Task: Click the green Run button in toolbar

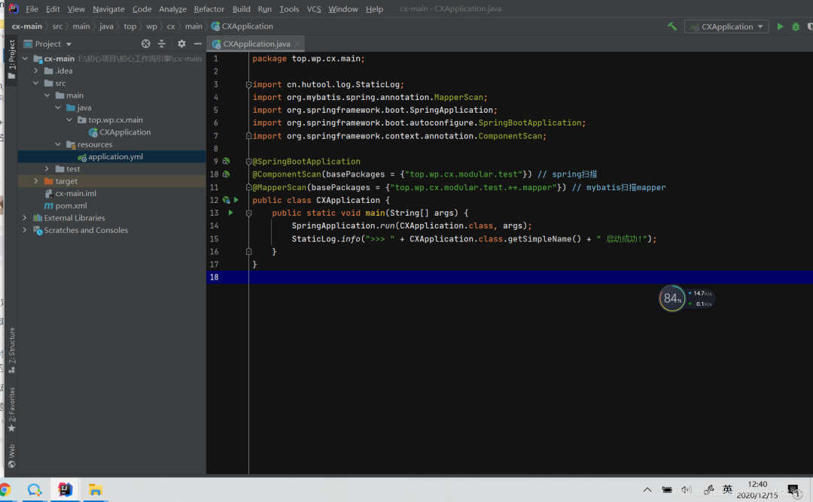Action: tap(780, 26)
